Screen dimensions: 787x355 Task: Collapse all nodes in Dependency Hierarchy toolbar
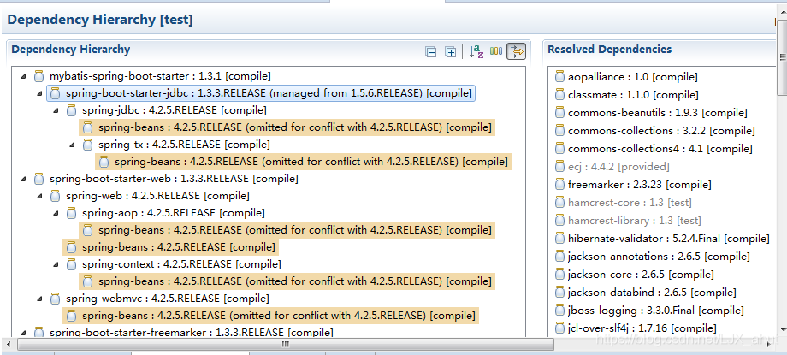pyautogui.click(x=430, y=51)
